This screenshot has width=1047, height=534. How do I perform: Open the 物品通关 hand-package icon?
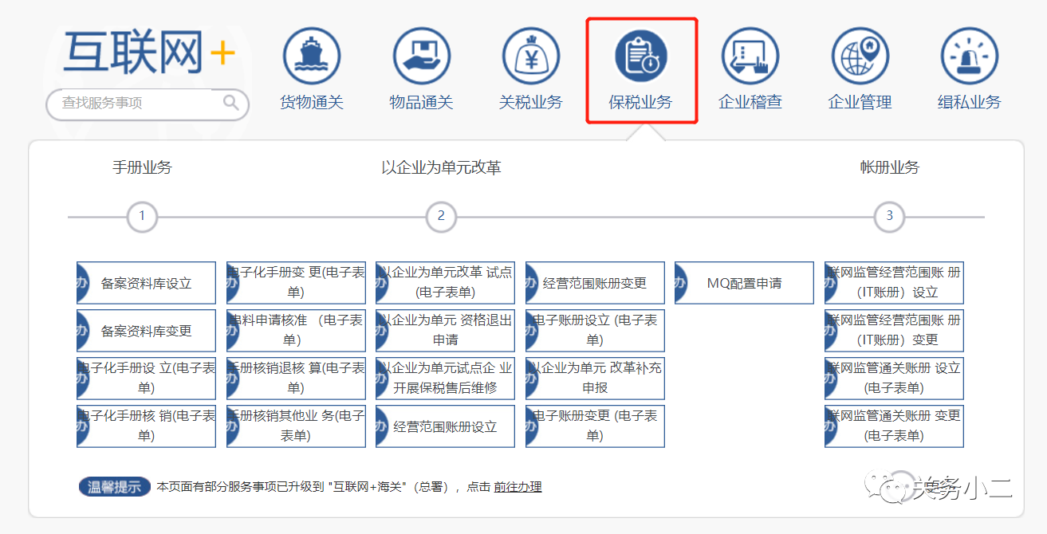tap(421, 57)
